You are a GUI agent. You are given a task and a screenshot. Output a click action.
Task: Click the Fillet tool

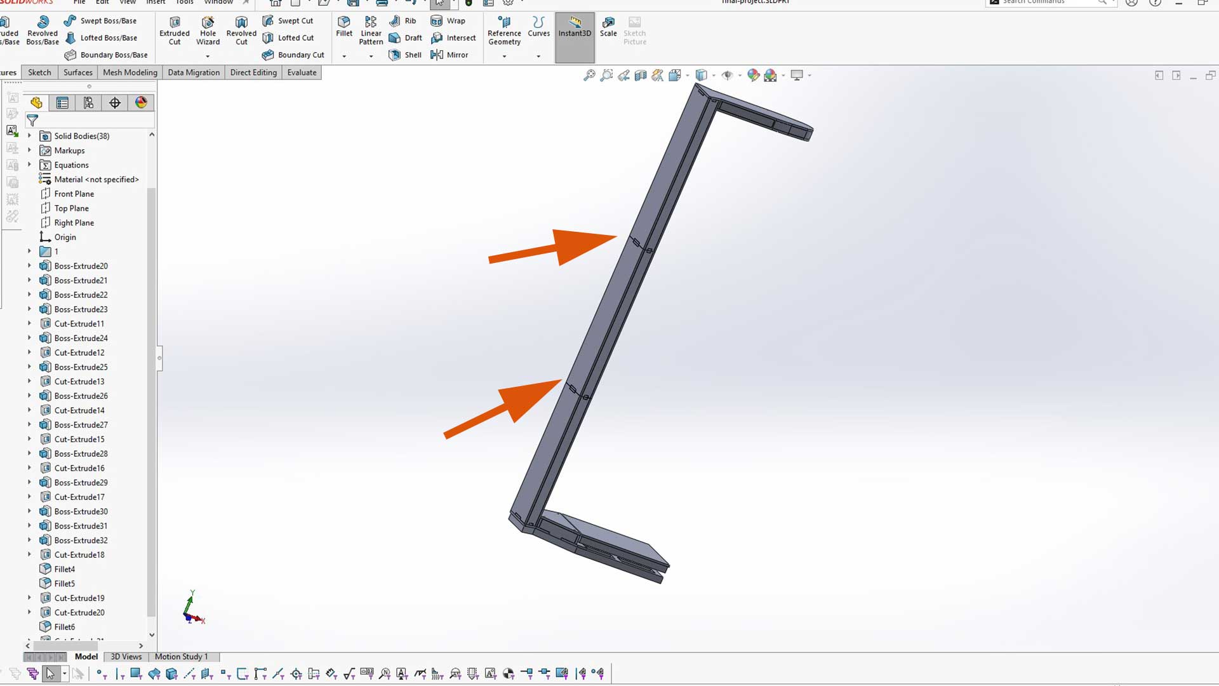[x=344, y=27]
